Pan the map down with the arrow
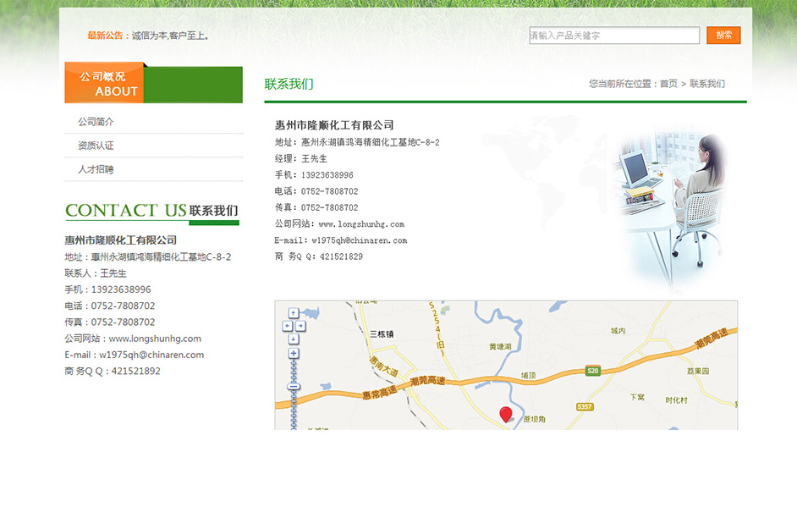This screenshot has width=797, height=529. click(x=294, y=339)
